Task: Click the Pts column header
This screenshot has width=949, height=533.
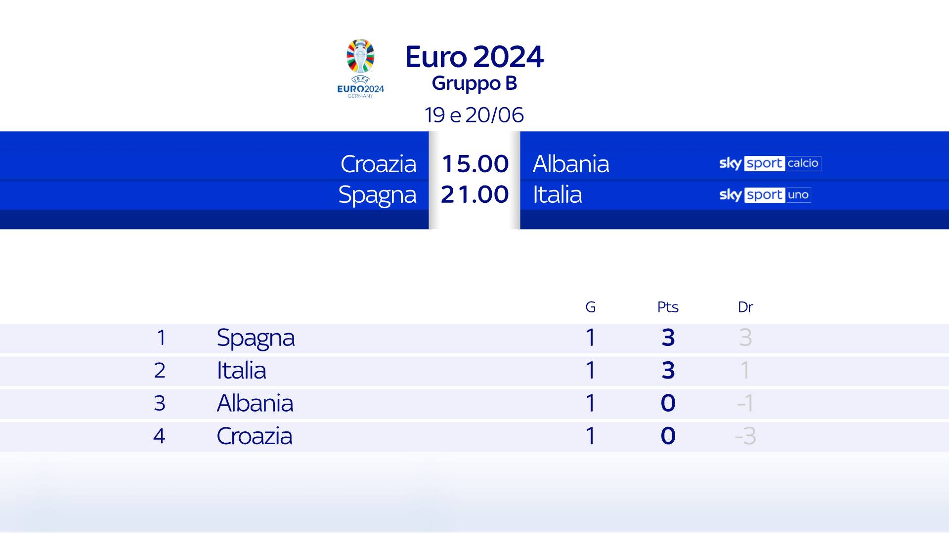Action: [x=668, y=307]
